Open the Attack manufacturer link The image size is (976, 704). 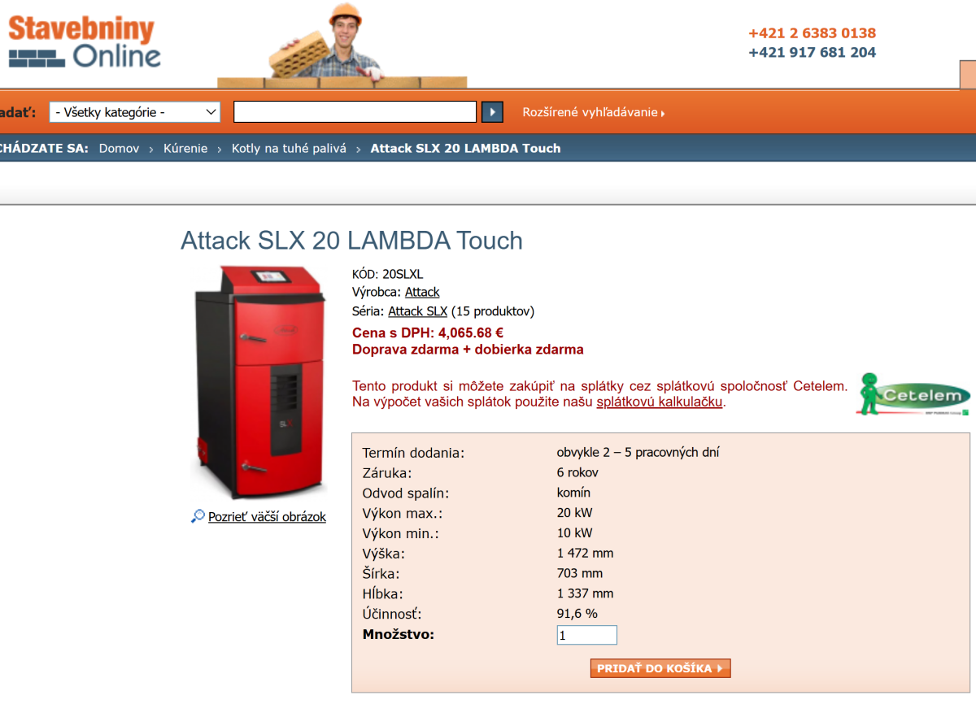pos(422,292)
